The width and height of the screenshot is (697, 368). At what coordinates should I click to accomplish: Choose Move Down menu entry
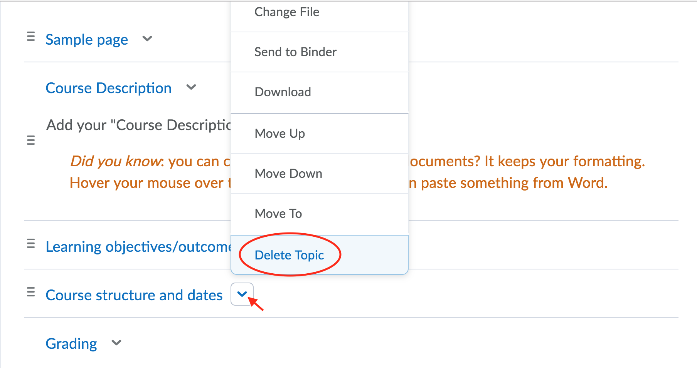pos(288,174)
